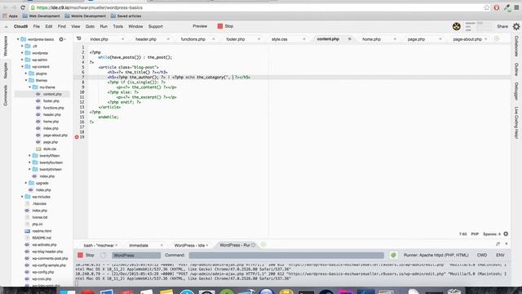Click the runner restart icon
Viewport: 522px width, 294px height.
tap(104, 256)
